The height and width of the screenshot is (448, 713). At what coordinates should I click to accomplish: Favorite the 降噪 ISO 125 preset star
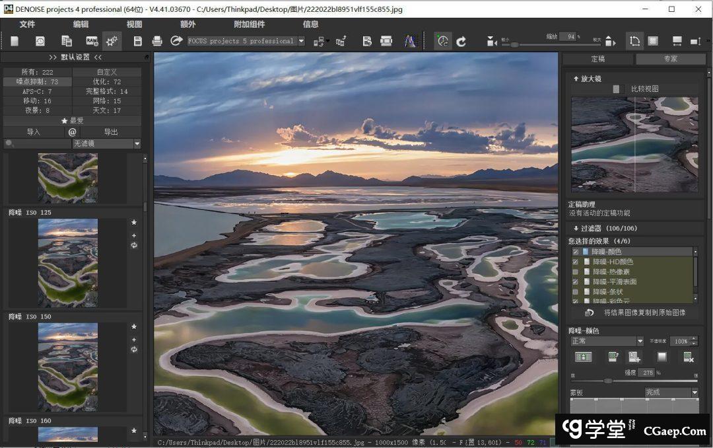coord(134,223)
